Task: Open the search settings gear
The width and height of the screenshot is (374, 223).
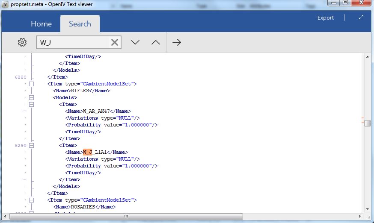Action: tap(22, 42)
